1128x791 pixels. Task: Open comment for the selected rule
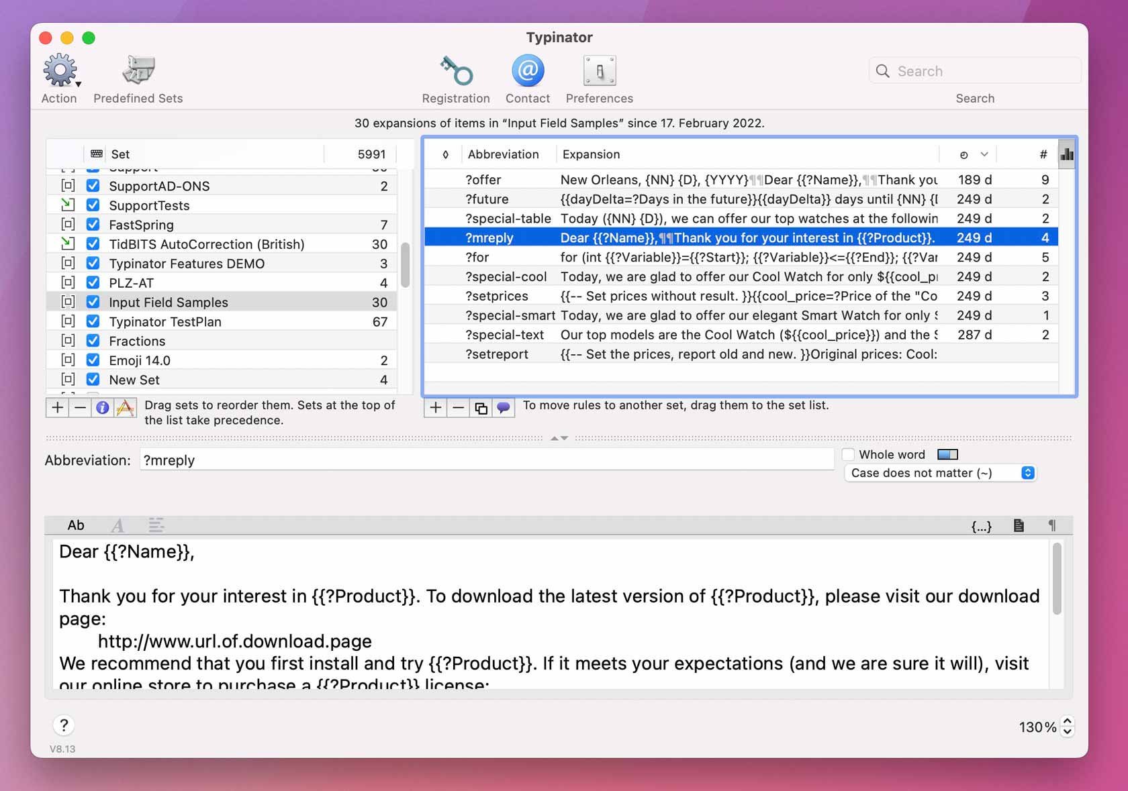pyautogui.click(x=504, y=407)
